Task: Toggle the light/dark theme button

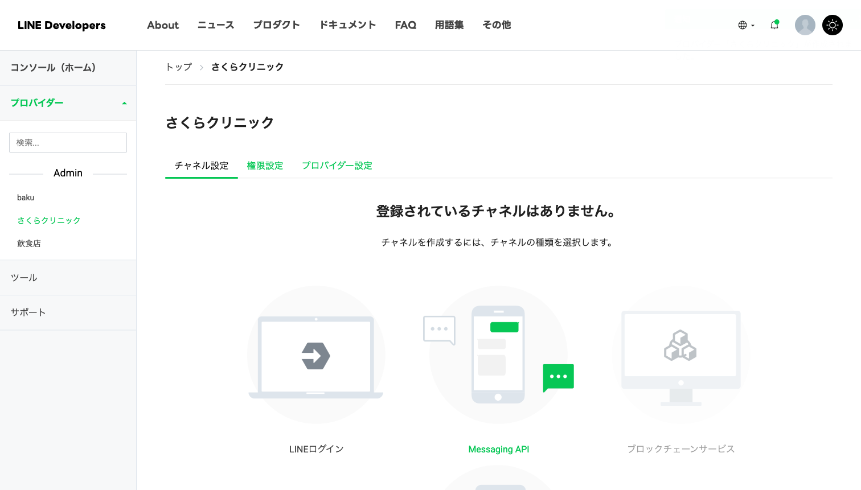Action: [x=832, y=25]
